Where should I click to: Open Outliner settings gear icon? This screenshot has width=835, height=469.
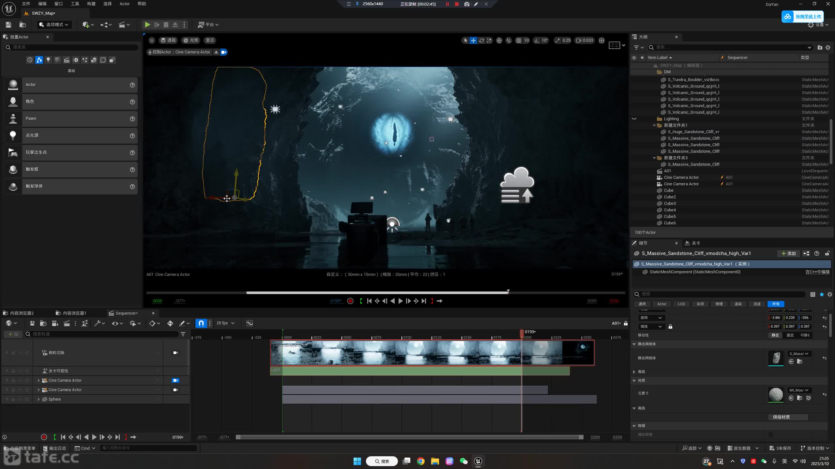828,48
